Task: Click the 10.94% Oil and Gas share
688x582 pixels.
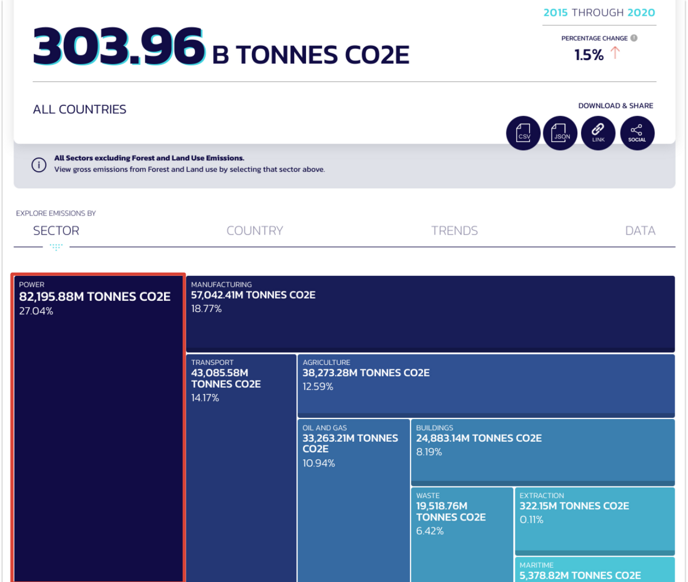Action: [x=319, y=463]
